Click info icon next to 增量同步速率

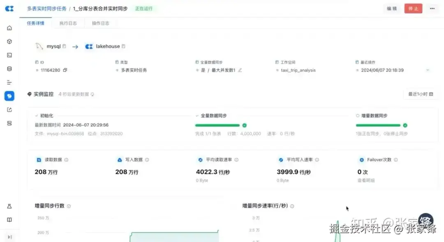click(292, 206)
